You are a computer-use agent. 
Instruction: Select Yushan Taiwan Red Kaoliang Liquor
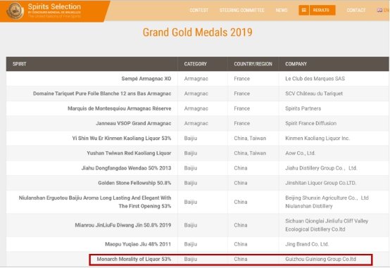(129, 153)
